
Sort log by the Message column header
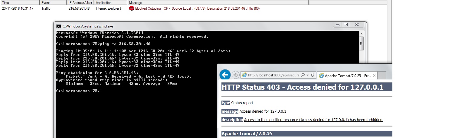(x=218, y=2)
